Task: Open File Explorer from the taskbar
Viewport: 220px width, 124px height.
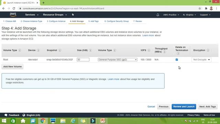Action: click(x=63, y=121)
